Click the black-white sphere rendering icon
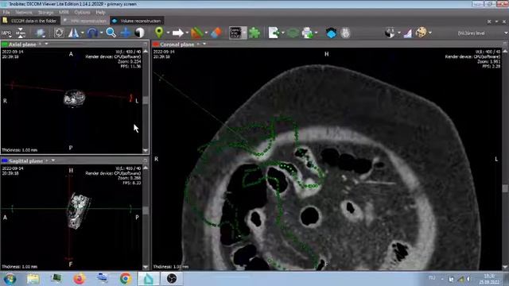Screen dimensions: 509x286 tap(390, 33)
